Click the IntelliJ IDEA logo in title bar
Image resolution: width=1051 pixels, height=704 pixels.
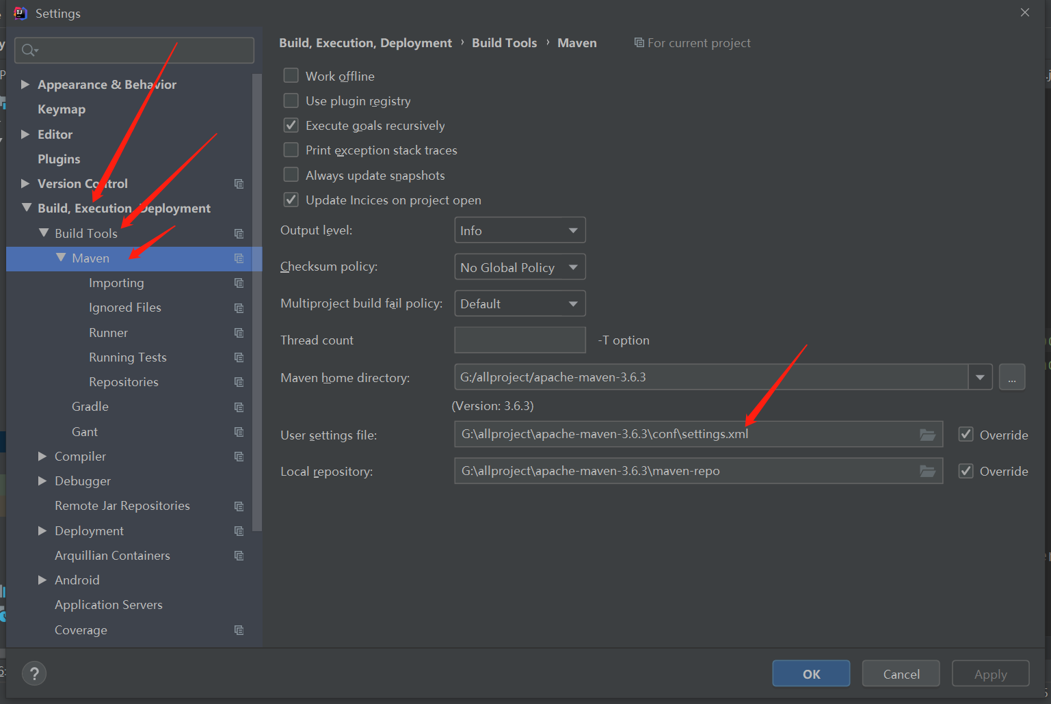tap(21, 13)
